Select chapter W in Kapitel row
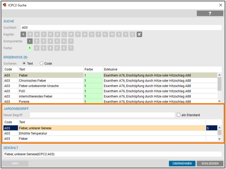 (112, 34)
